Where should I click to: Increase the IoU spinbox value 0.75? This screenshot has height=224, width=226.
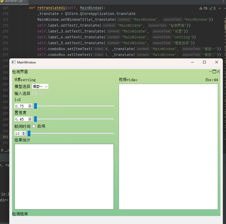click(x=30, y=105)
